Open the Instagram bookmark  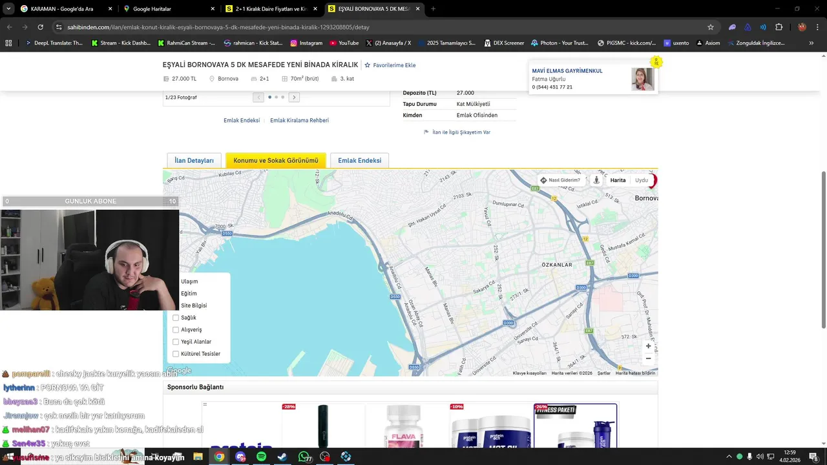(x=306, y=43)
